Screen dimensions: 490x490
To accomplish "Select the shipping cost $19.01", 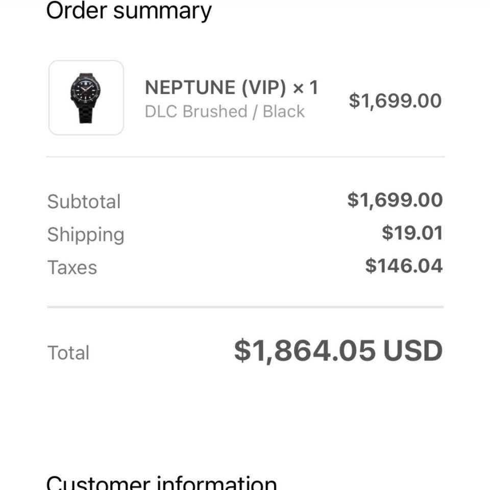I will (x=411, y=233).
